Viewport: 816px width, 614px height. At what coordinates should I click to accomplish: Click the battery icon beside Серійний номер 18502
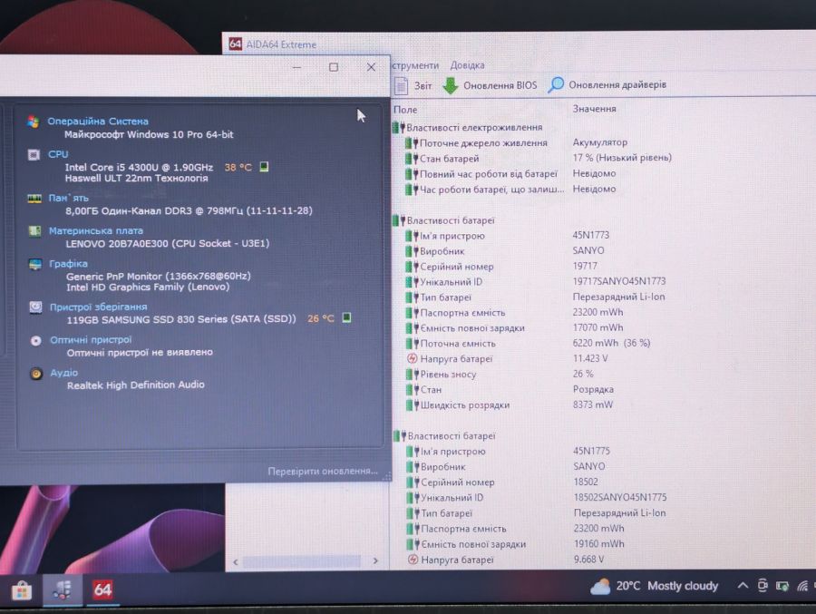pyautogui.click(x=413, y=482)
